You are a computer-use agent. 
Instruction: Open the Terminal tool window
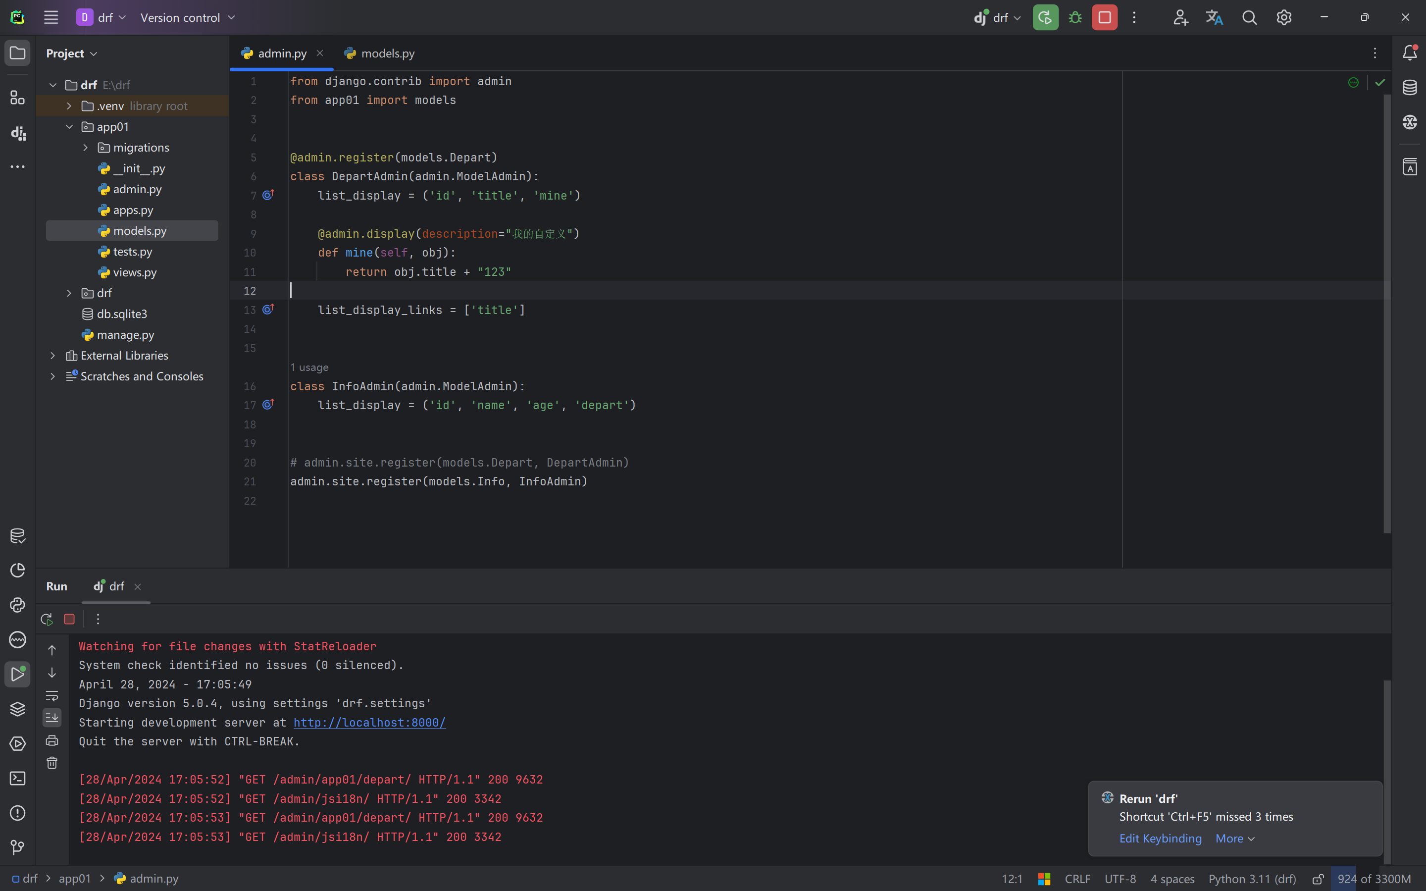(18, 779)
